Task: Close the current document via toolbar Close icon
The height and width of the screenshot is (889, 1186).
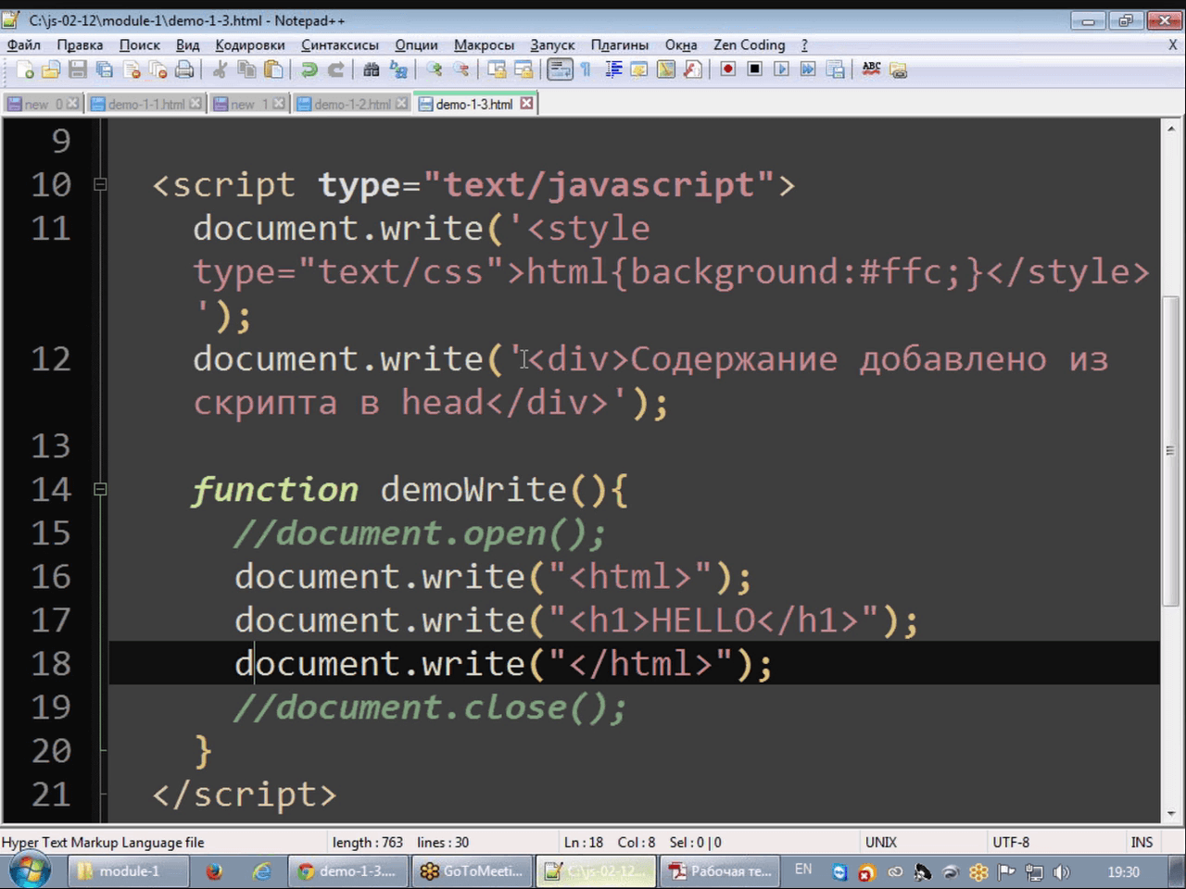Action: click(132, 69)
